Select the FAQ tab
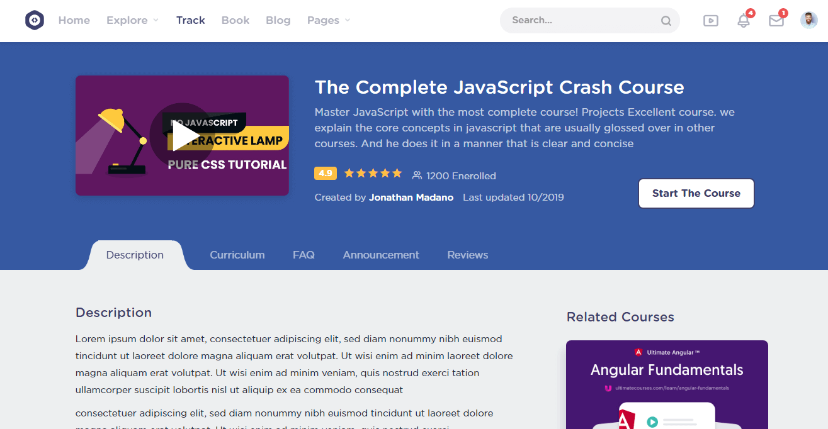The height and width of the screenshot is (429, 828). (303, 255)
